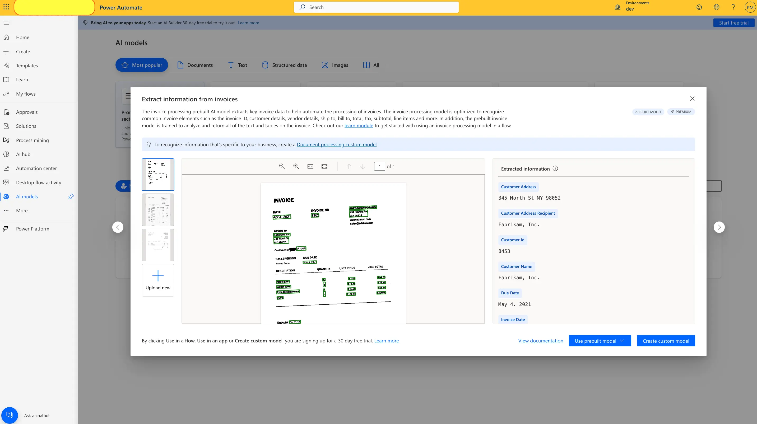This screenshot has height=424, width=757.
Task: Click Learn more about free trial
Action: 386,341
